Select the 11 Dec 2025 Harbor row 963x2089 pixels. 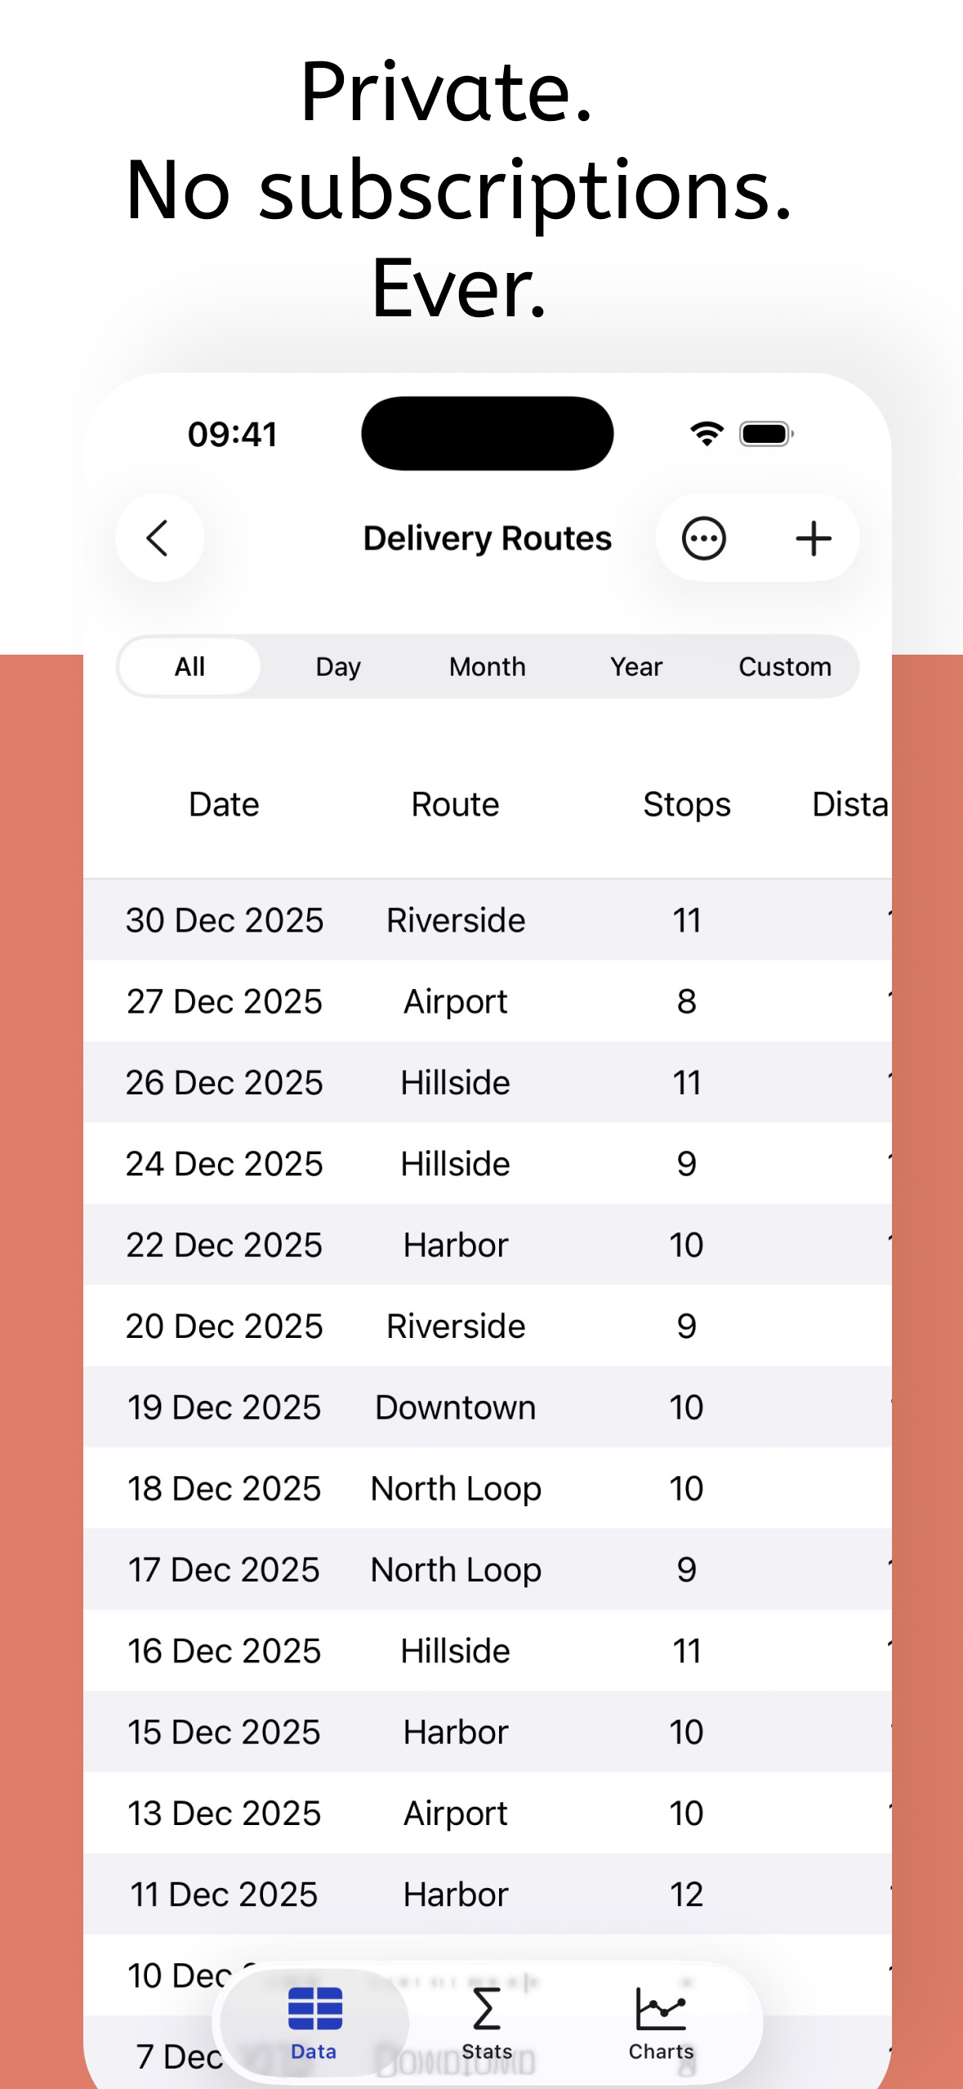tap(488, 1894)
